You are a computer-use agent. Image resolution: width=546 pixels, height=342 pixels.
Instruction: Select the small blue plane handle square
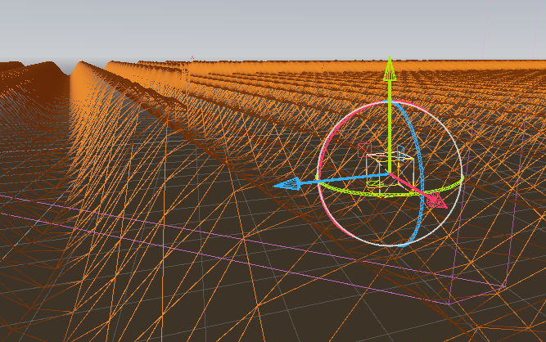[x=400, y=154]
